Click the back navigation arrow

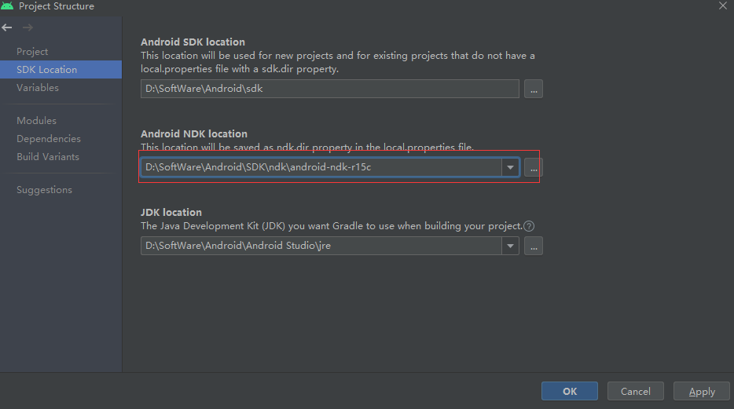pos(7,27)
